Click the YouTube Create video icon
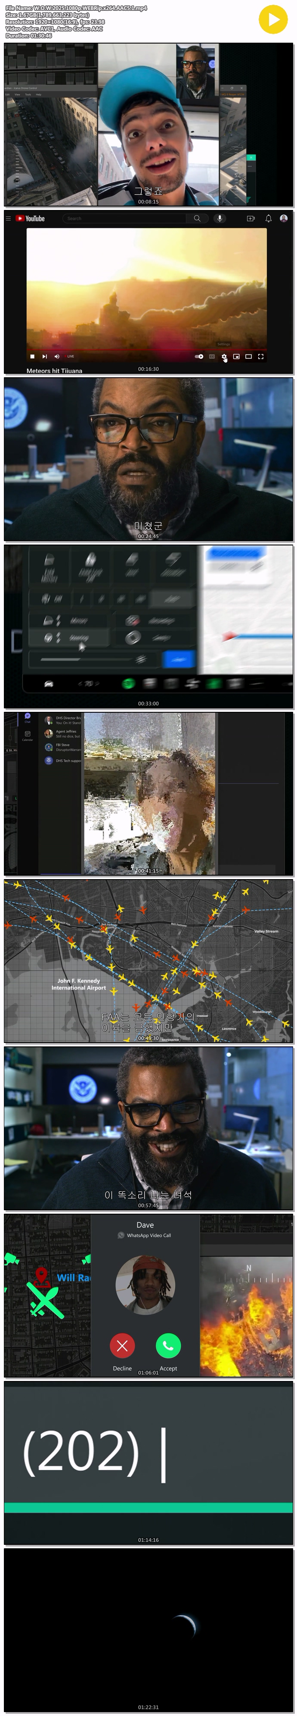 pos(251,219)
